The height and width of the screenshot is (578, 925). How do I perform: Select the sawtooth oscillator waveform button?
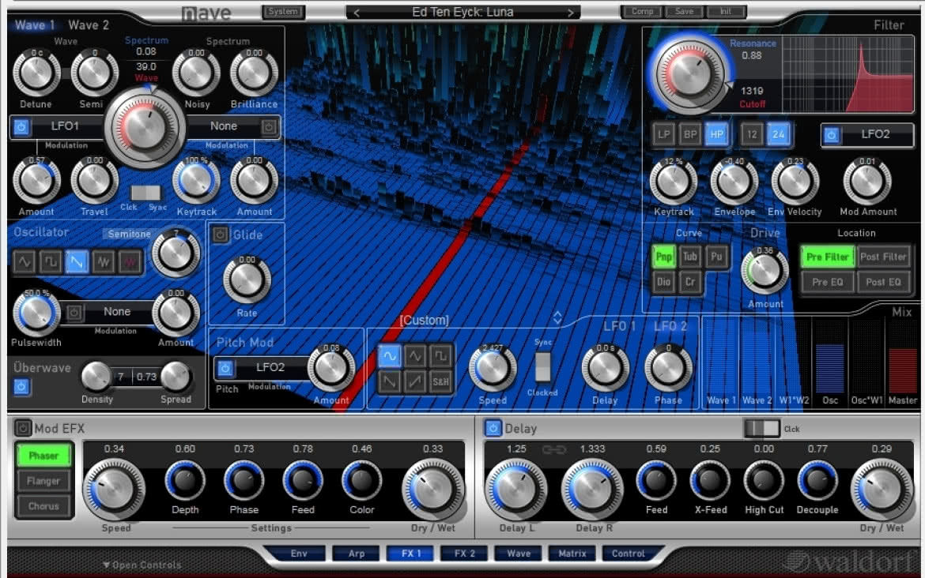(77, 261)
